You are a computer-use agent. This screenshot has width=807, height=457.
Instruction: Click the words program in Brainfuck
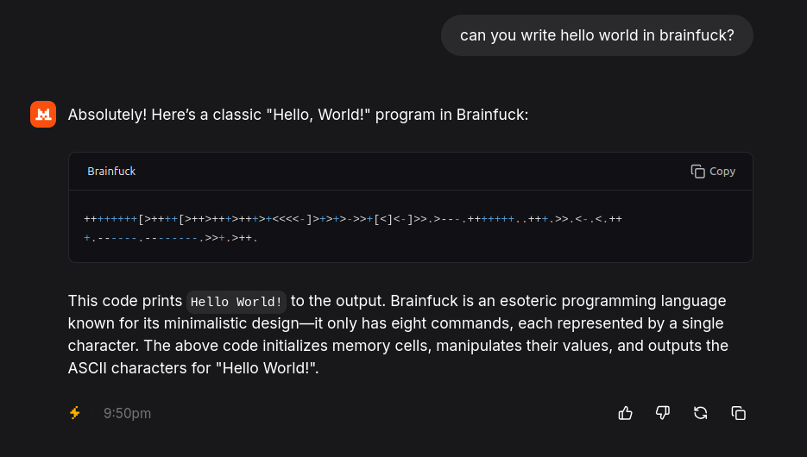click(x=451, y=115)
